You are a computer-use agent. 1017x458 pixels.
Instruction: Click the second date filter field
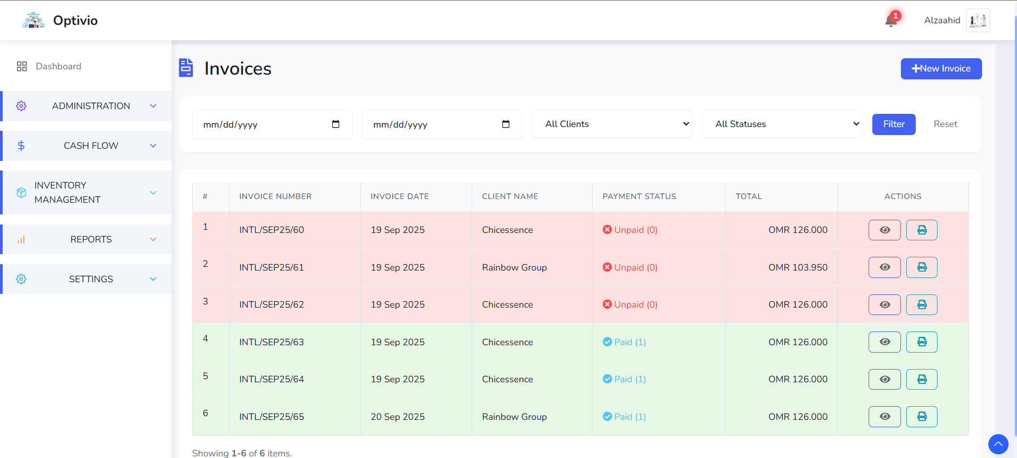(442, 124)
